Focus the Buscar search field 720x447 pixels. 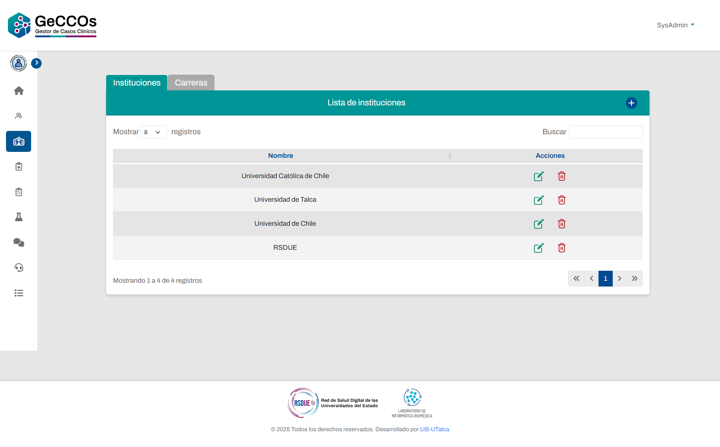coord(606,132)
